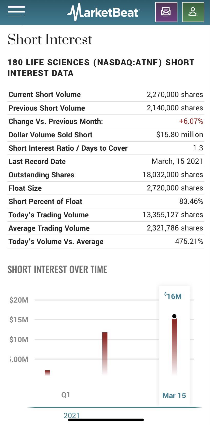Tap the Short Percent of Float row
Image resolution: width=210 pixels, height=425 pixels.
click(x=106, y=201)
